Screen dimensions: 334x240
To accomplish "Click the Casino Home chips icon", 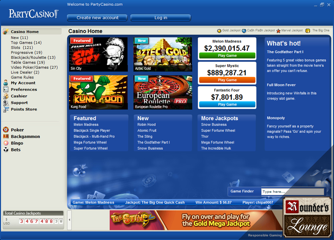I will pyautogui.click(x=6, y=32).
